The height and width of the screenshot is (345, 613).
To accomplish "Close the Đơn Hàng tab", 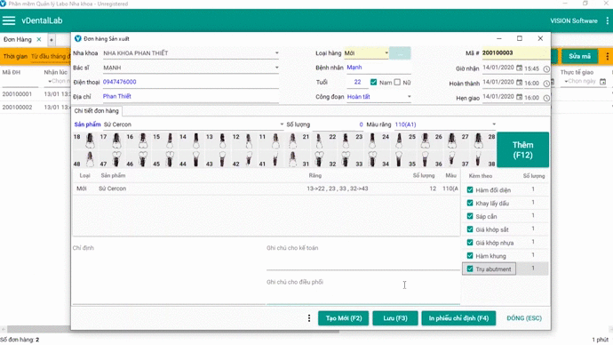I will tap(39, 39).
